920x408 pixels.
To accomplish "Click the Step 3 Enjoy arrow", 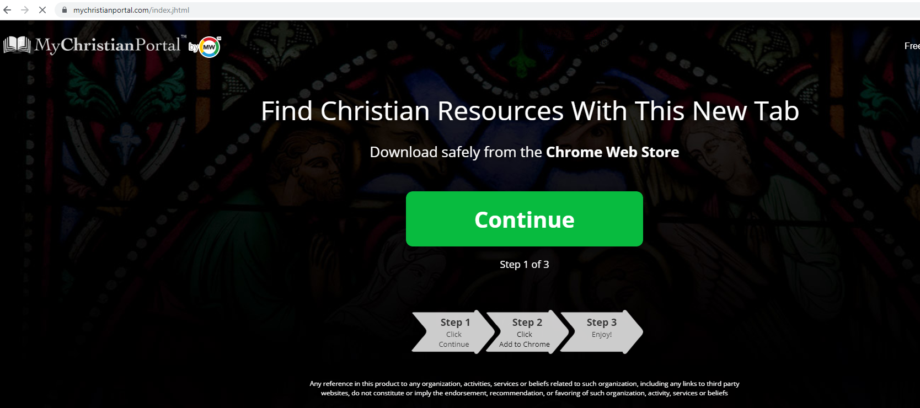I will click(x=602, y=332).
